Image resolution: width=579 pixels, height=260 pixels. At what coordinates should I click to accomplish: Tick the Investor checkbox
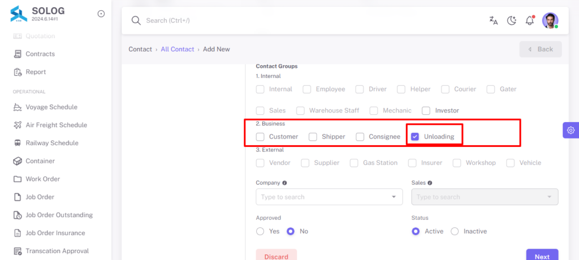(x=426, y=110)
